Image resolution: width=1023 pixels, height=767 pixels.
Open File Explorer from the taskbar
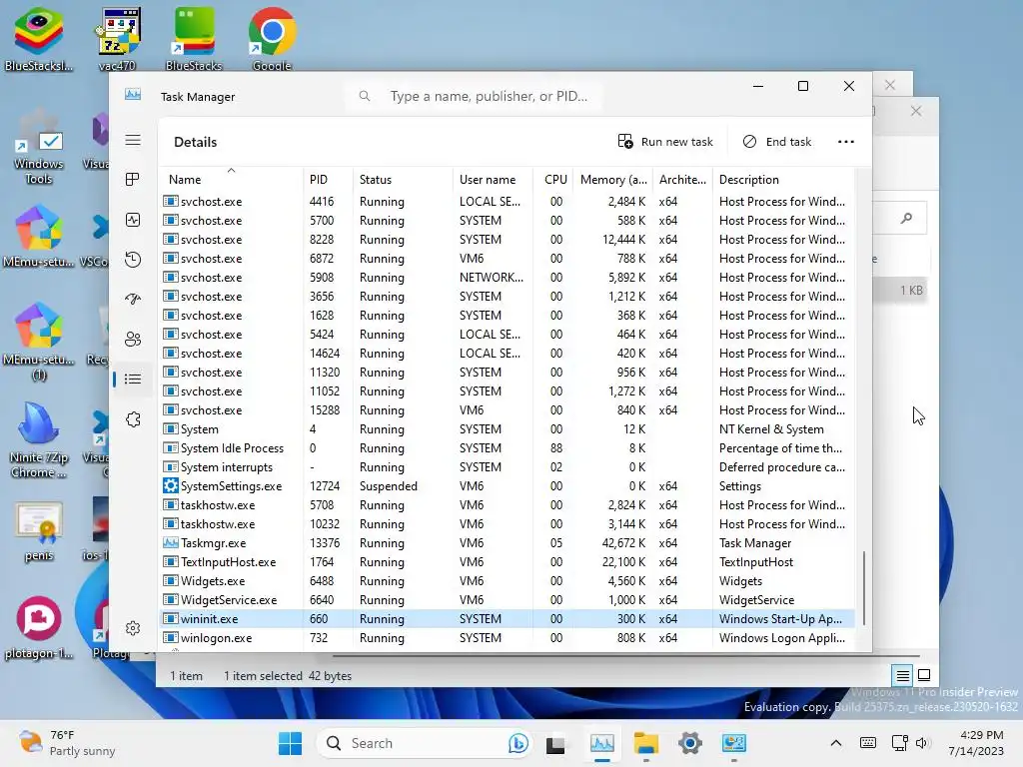click(x=646, y=743)
